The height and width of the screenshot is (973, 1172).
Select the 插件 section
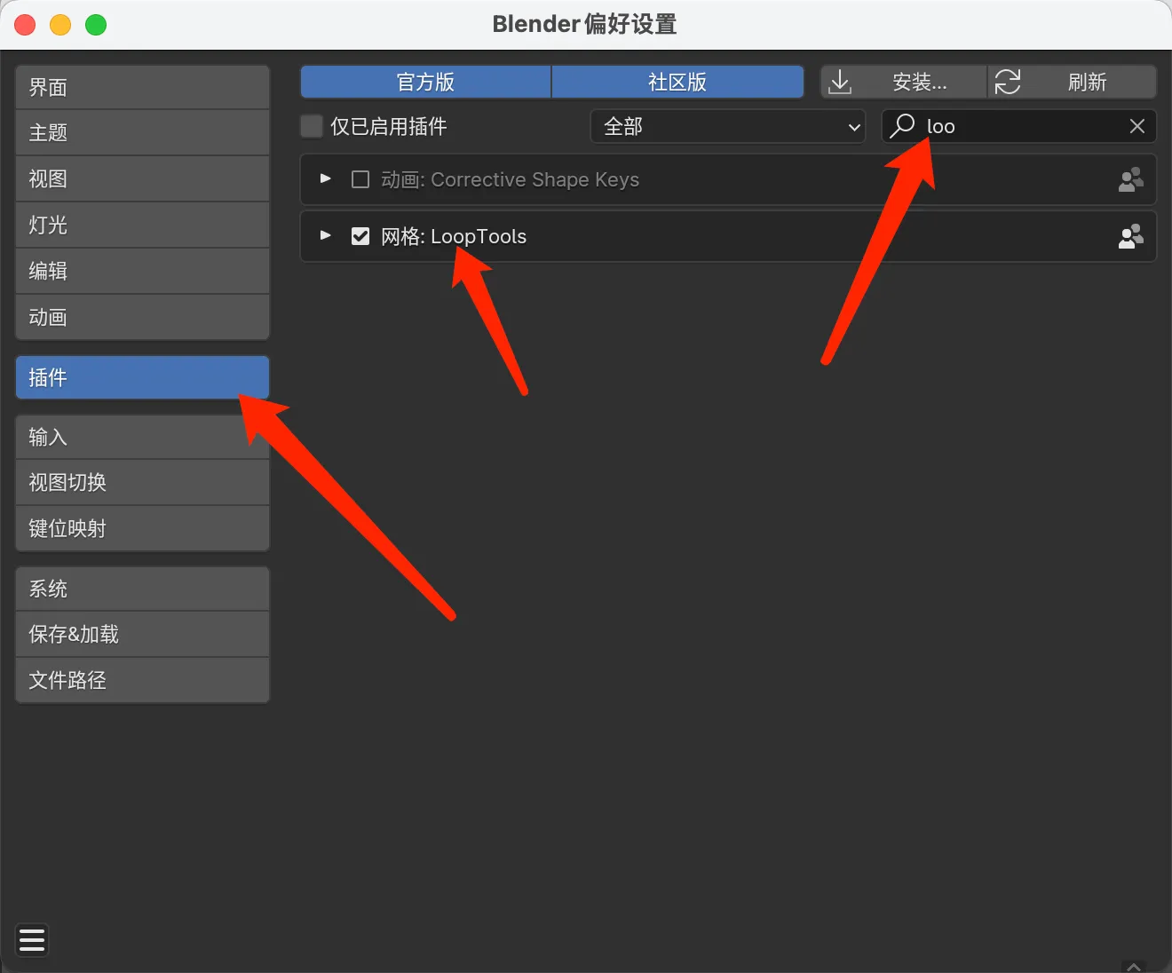(142, 377)
